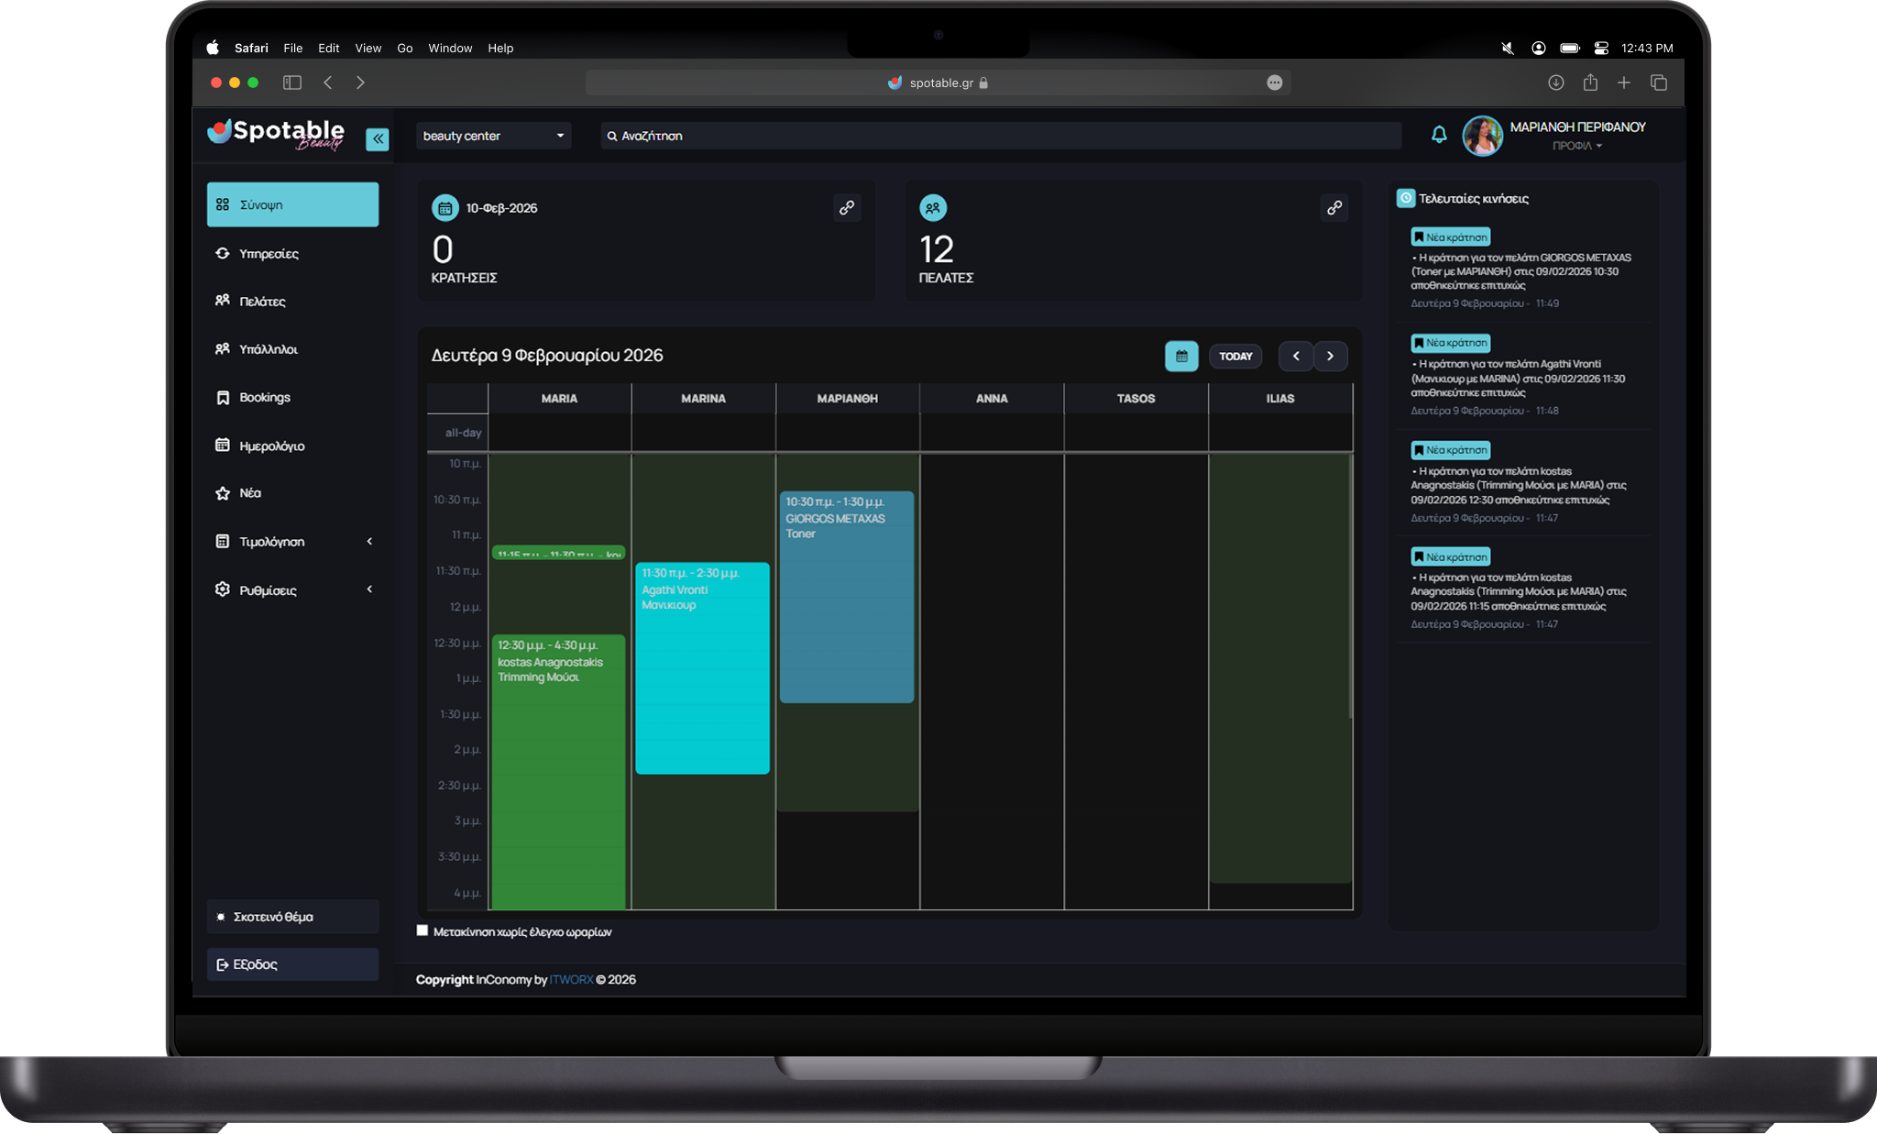Click link icon on bookings card
This screenshot has width=1877, height=1134.
(847, 208)
